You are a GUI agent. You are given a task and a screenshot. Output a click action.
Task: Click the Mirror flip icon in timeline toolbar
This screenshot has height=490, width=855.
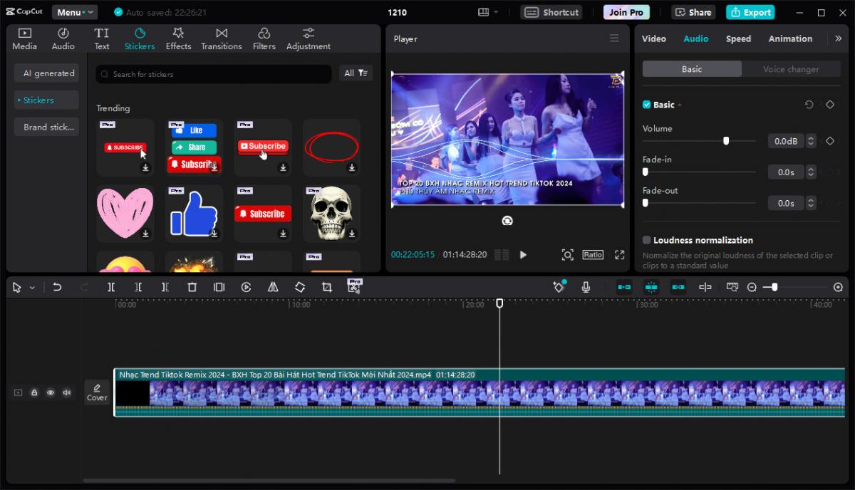point(273,287)
